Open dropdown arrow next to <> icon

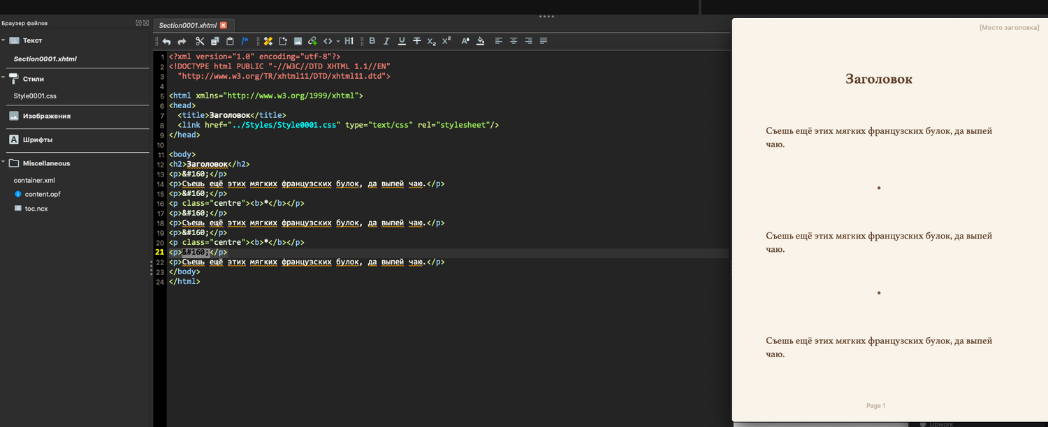tap(338, 41)
